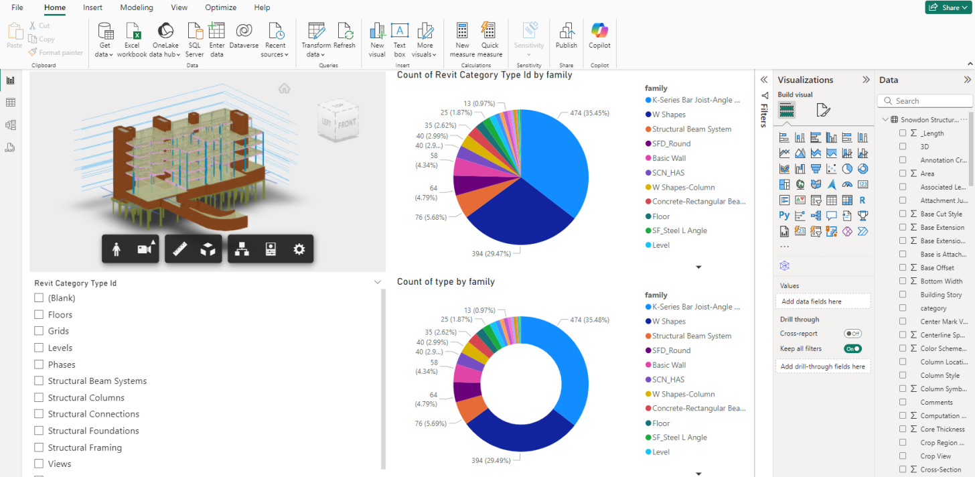The height and width of the screenshot is (477, 975).
Task: Switch to the Help tab
Action: click(262, 7)
